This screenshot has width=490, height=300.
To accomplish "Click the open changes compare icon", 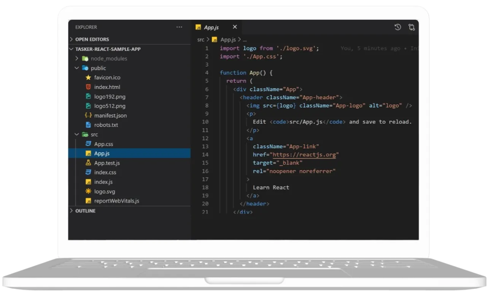I will [x=412, y=27].
